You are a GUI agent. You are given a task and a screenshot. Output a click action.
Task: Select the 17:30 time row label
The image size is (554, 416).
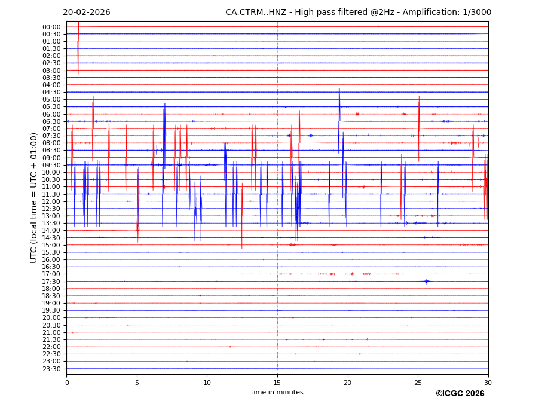click(51, 282)
